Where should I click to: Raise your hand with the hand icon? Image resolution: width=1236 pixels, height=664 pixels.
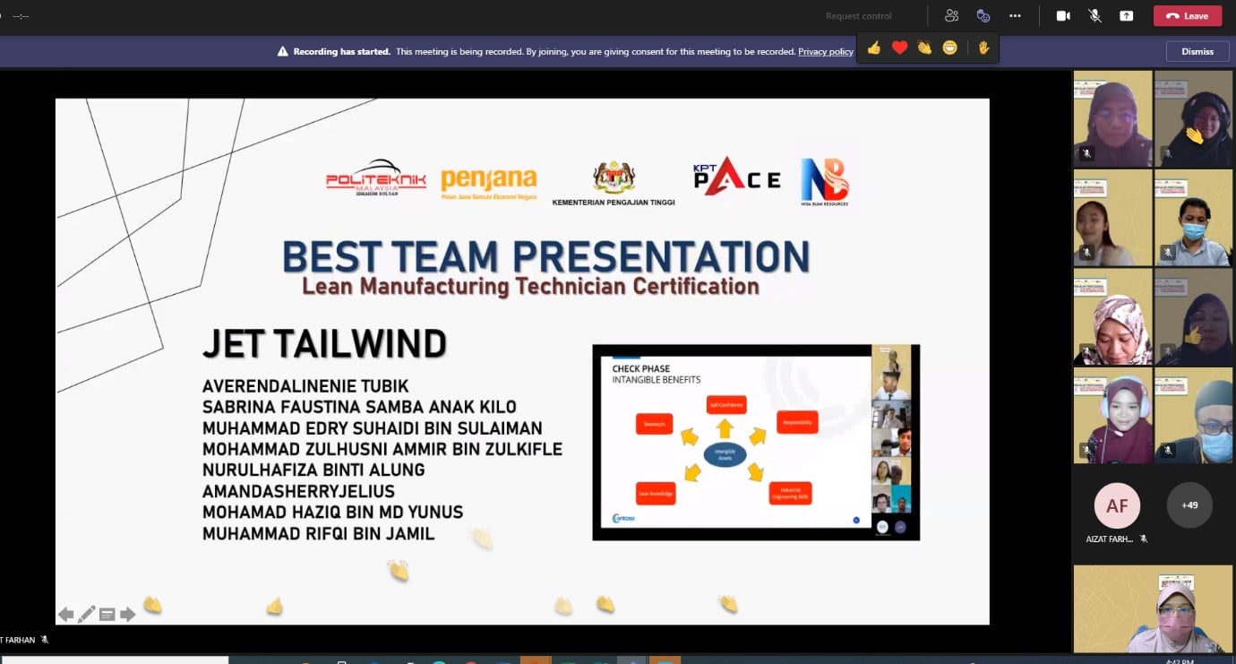pos(983,47)
